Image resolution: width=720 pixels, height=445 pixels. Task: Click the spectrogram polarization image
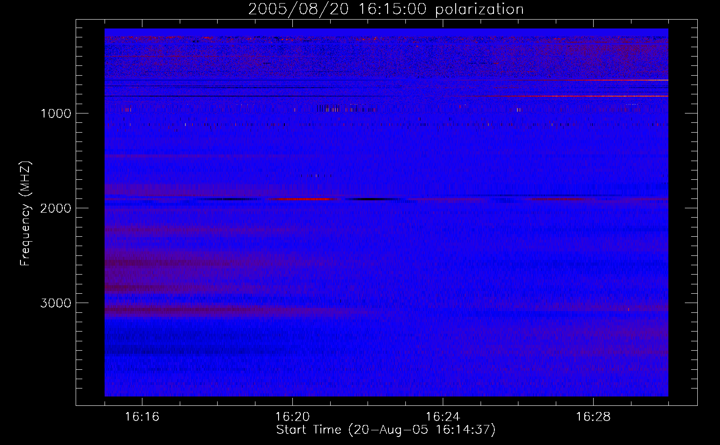coord(386,212)
